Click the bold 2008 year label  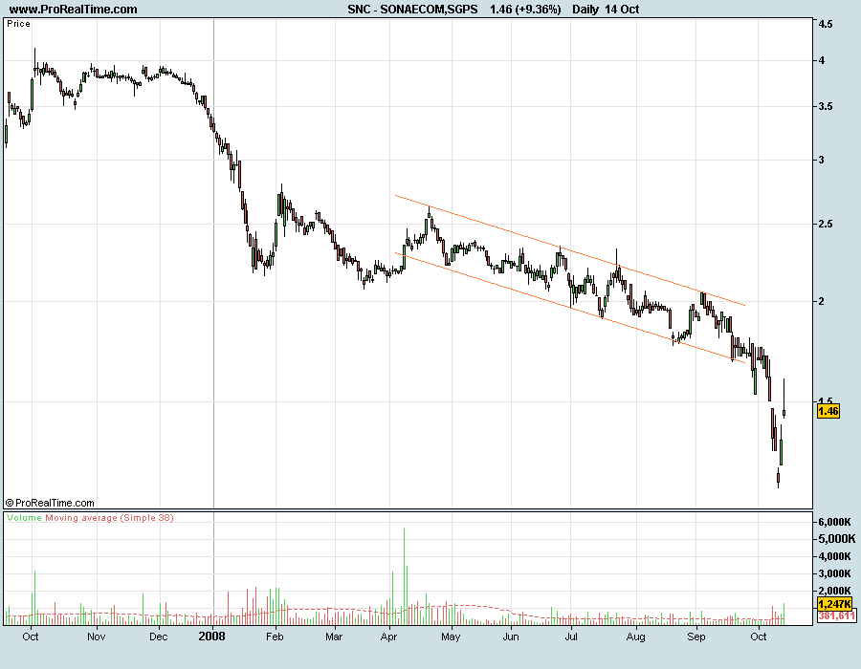pyautogui.click(x=212, y=637)
